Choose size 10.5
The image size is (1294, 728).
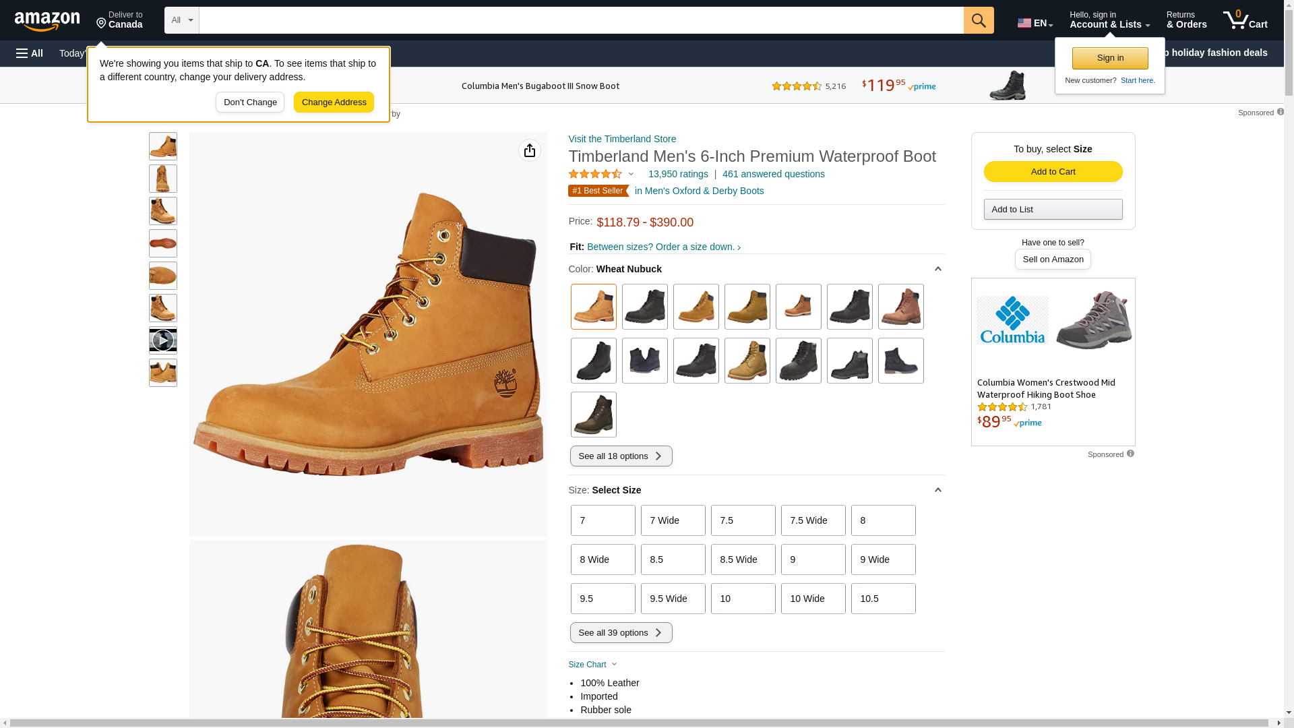pyautogui.click(x=883, y=599)
